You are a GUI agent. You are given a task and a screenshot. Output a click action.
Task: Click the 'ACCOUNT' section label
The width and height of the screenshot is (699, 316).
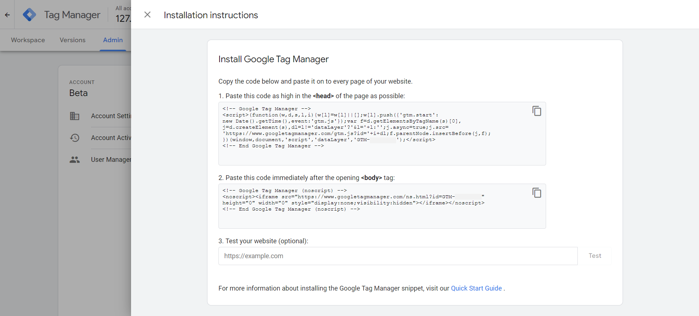point(82,82)
